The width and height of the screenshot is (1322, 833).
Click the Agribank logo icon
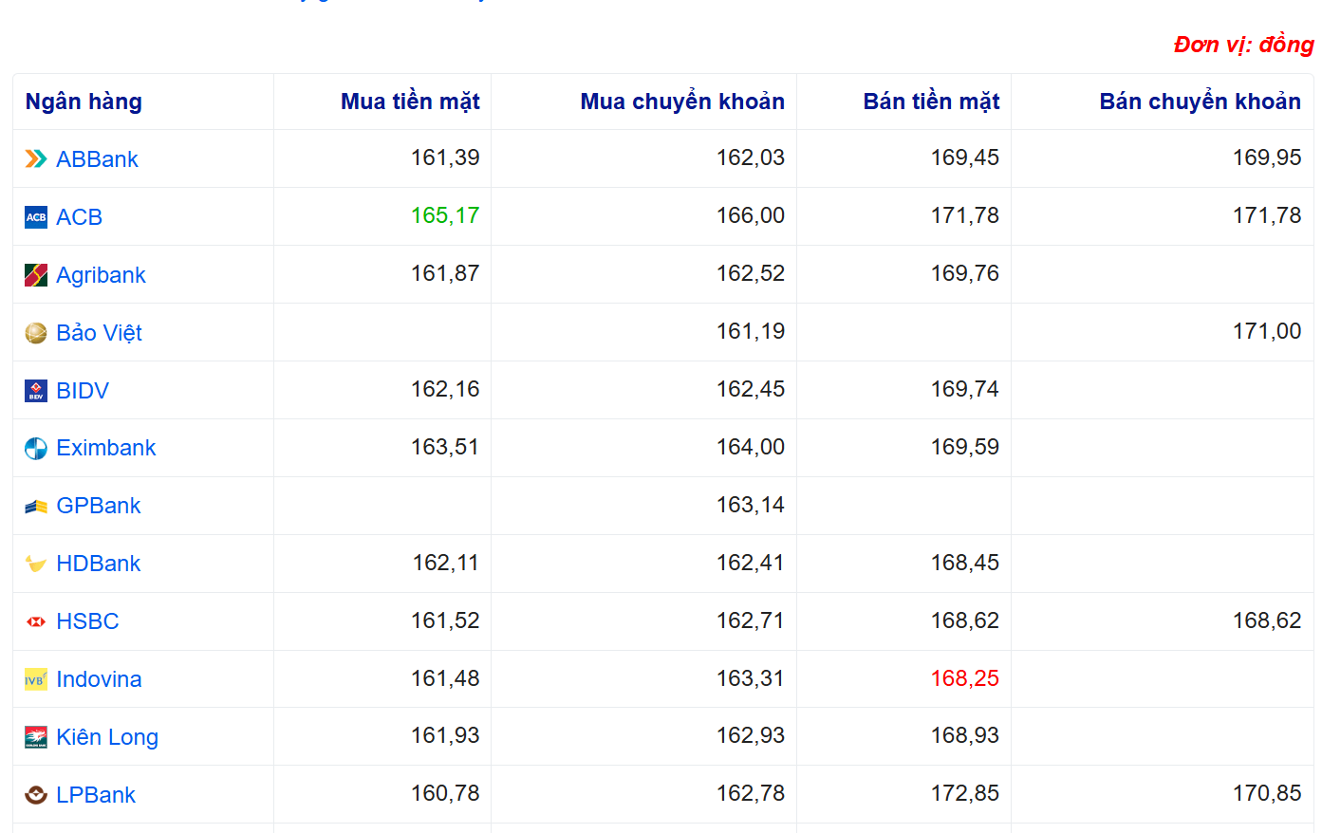36,275
